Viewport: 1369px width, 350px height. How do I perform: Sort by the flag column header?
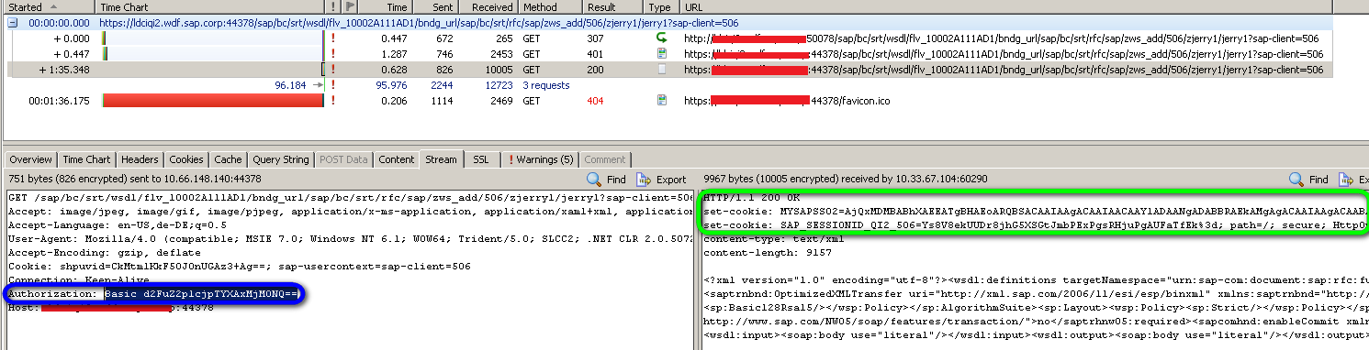[x=349, y=6]
